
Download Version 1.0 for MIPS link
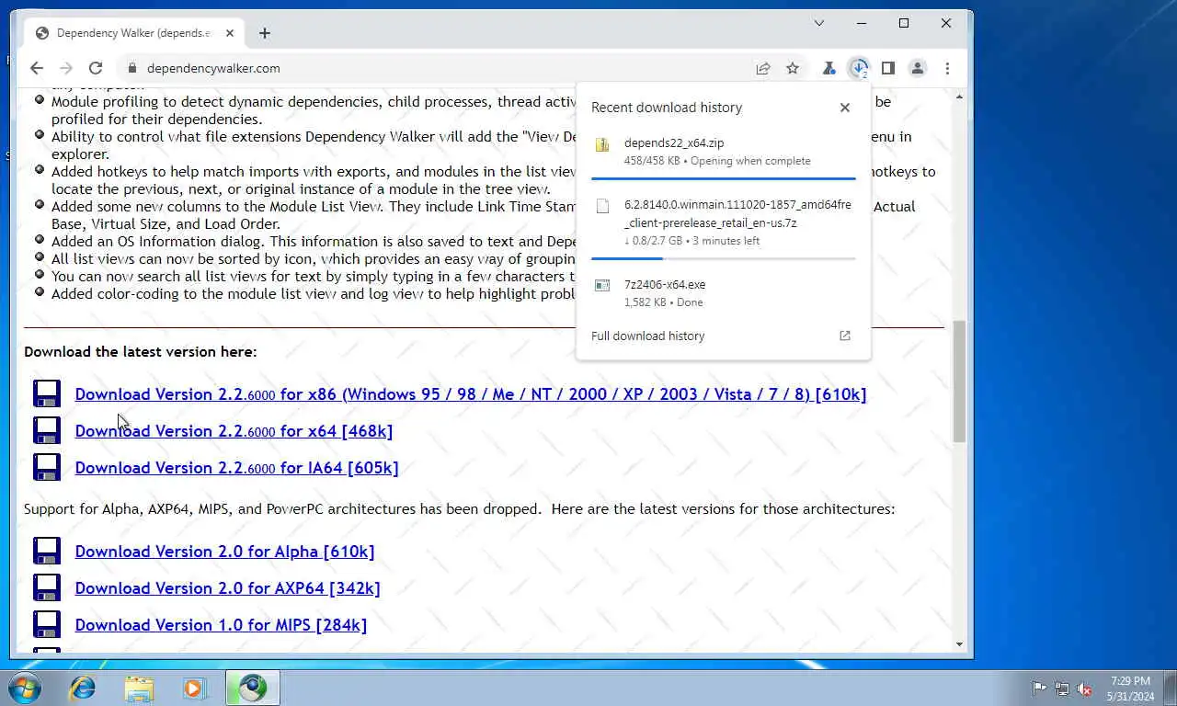(221, 625)
